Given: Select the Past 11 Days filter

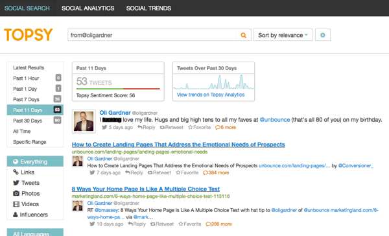Looking at the screenshot, I should click(35, 110).
